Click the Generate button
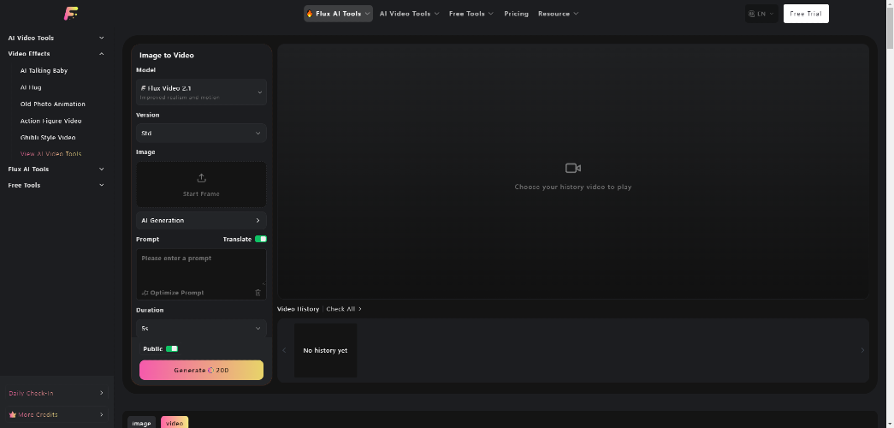Viewport: 894px width, 428px height. tap(201, 370)
